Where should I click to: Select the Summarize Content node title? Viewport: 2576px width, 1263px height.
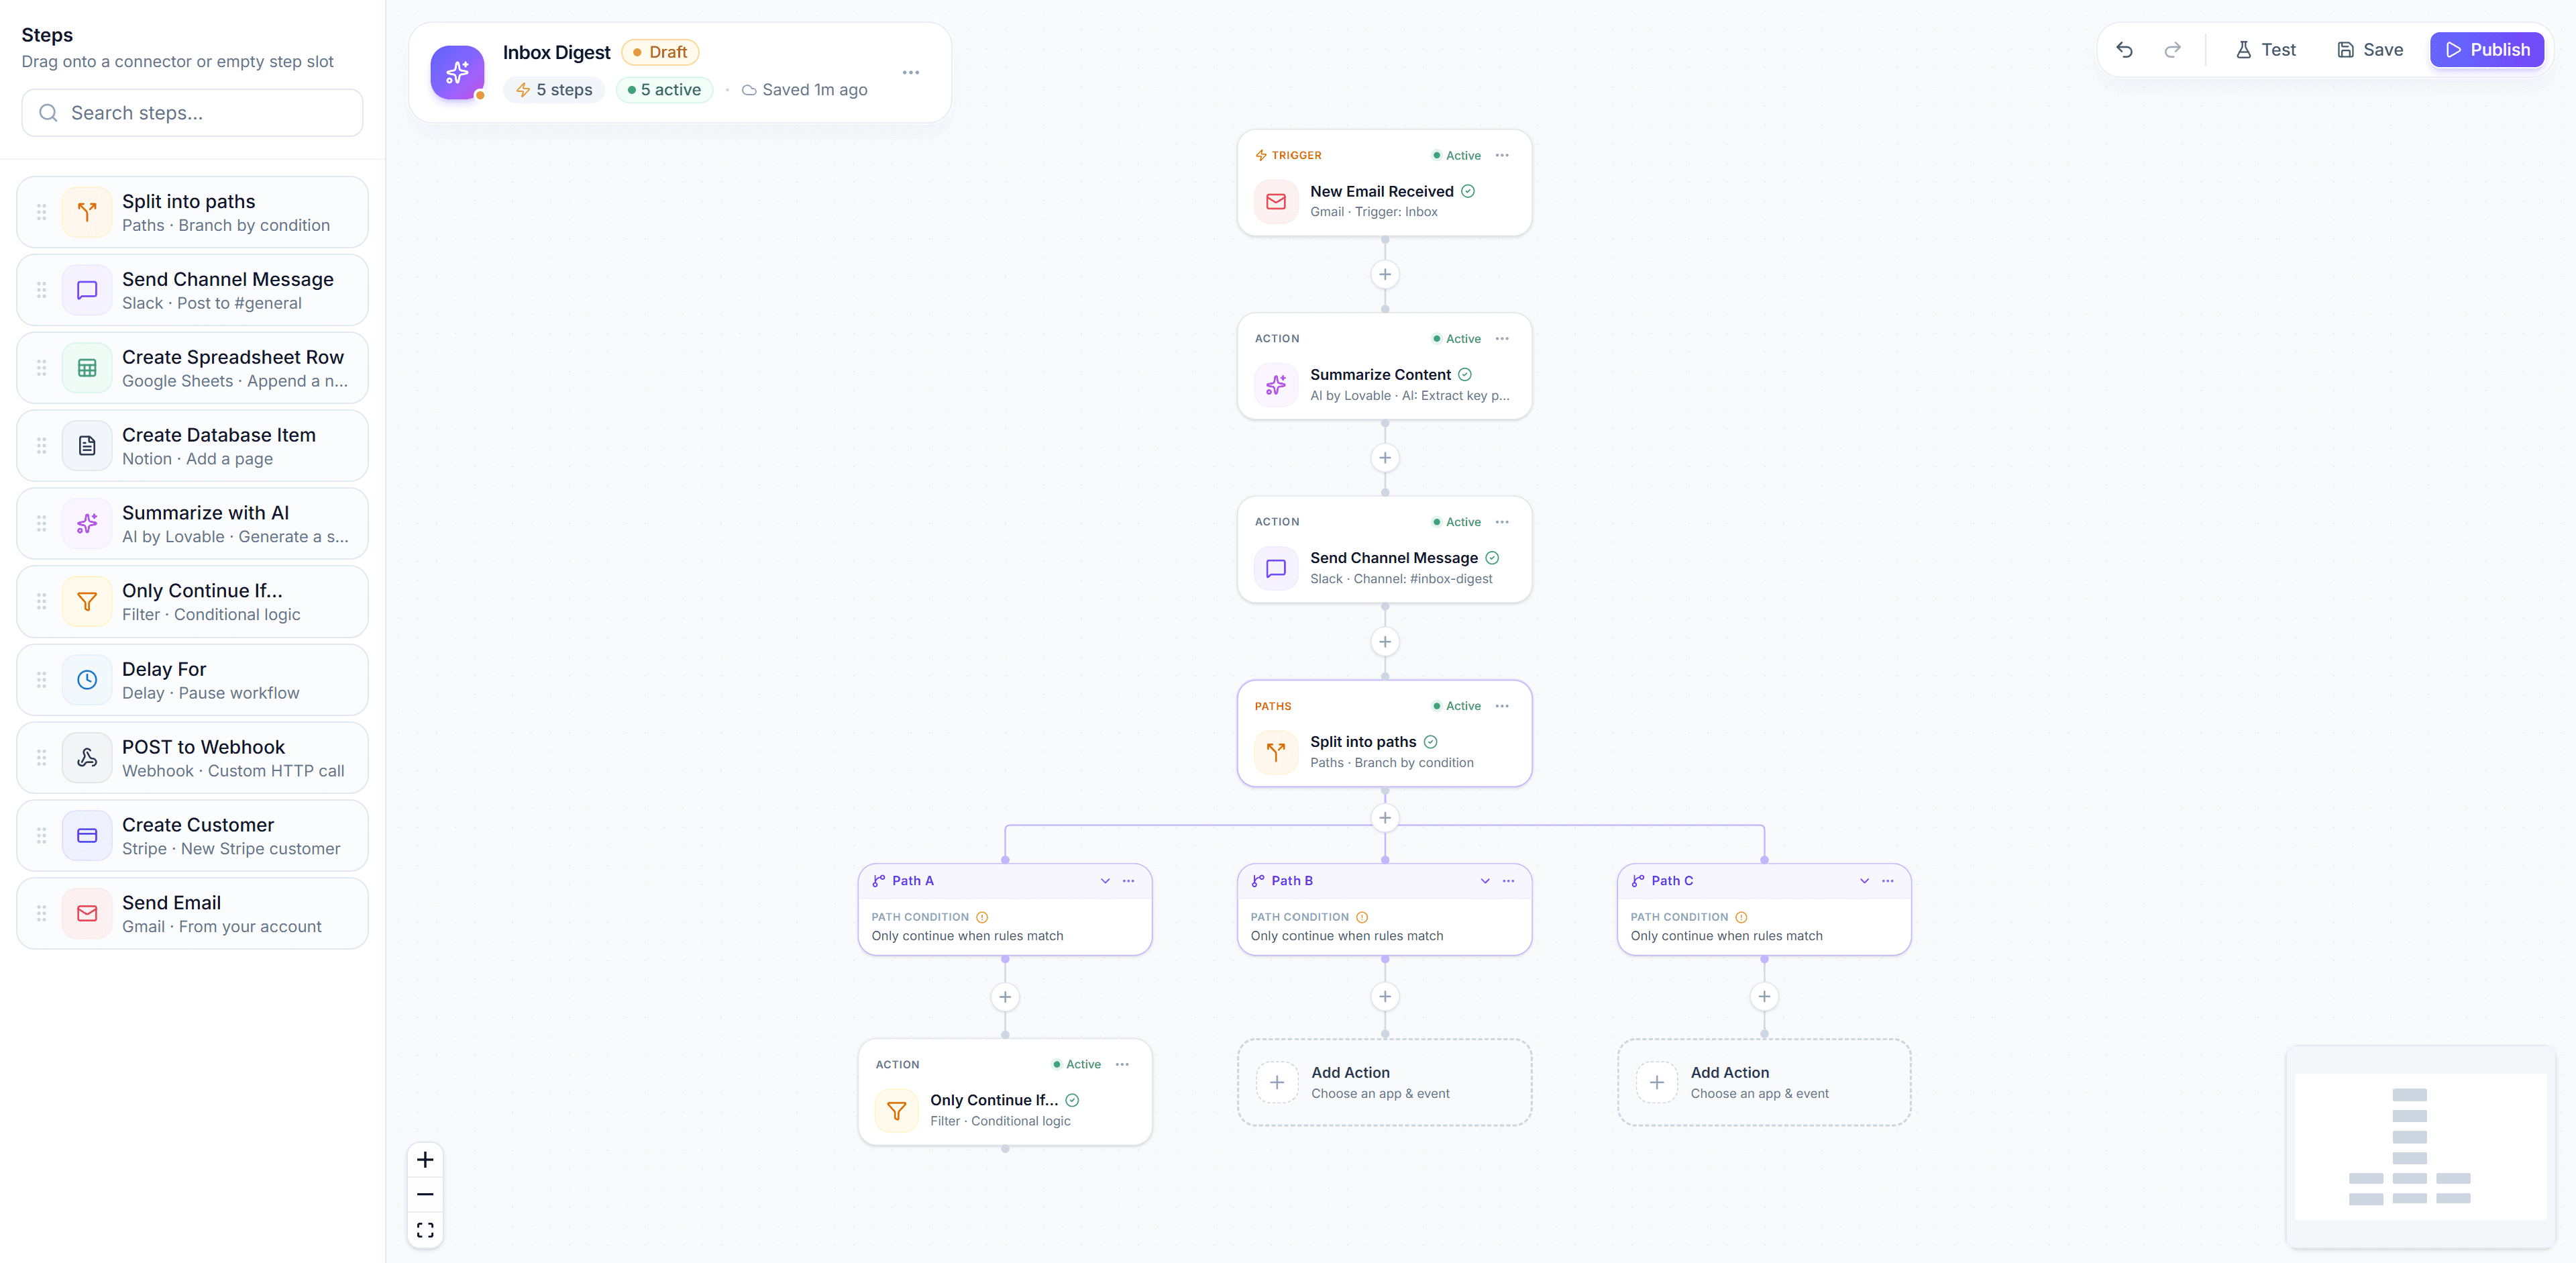click(1380, 375)
